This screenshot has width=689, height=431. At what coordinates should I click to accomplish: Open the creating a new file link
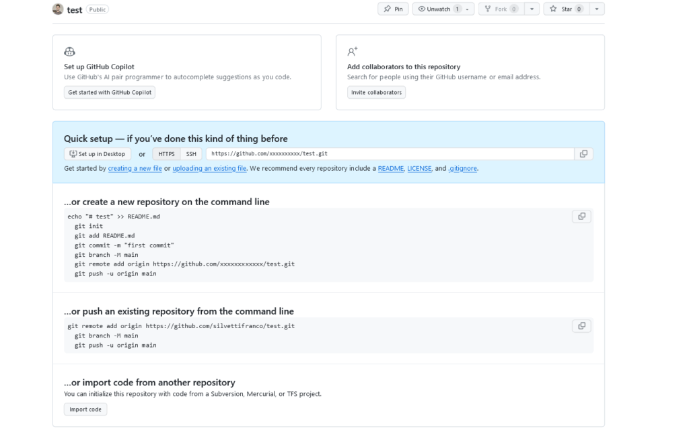(135, 168)
